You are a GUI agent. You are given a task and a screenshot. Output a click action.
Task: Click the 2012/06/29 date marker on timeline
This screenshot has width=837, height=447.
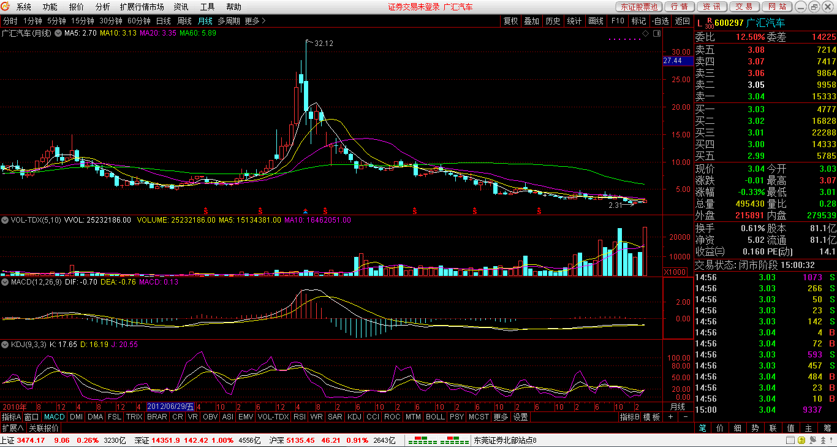point(171,407)
